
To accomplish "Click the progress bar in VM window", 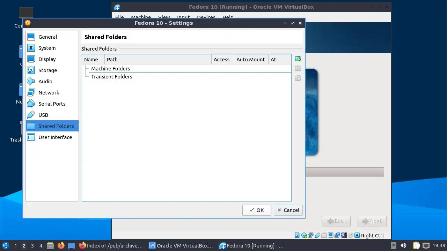I will point(345,172).
